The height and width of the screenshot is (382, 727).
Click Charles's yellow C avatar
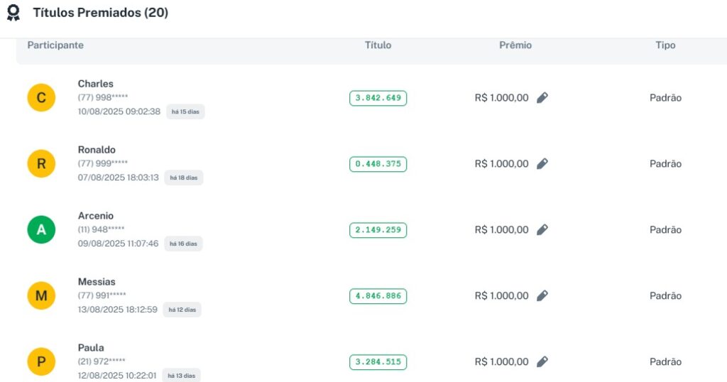41,98
